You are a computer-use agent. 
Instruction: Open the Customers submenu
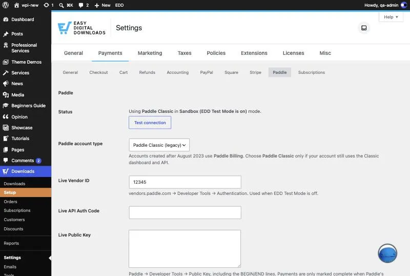coord(14,220)
